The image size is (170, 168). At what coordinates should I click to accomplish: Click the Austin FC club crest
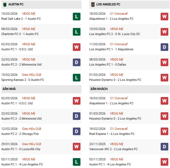(5, 5)
